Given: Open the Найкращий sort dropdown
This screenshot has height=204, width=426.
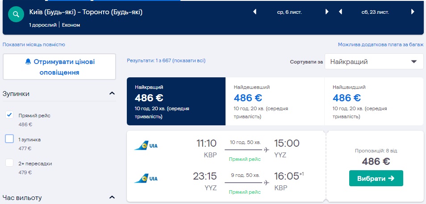Looking at the screenshot, I should click(x=374, y=62).
